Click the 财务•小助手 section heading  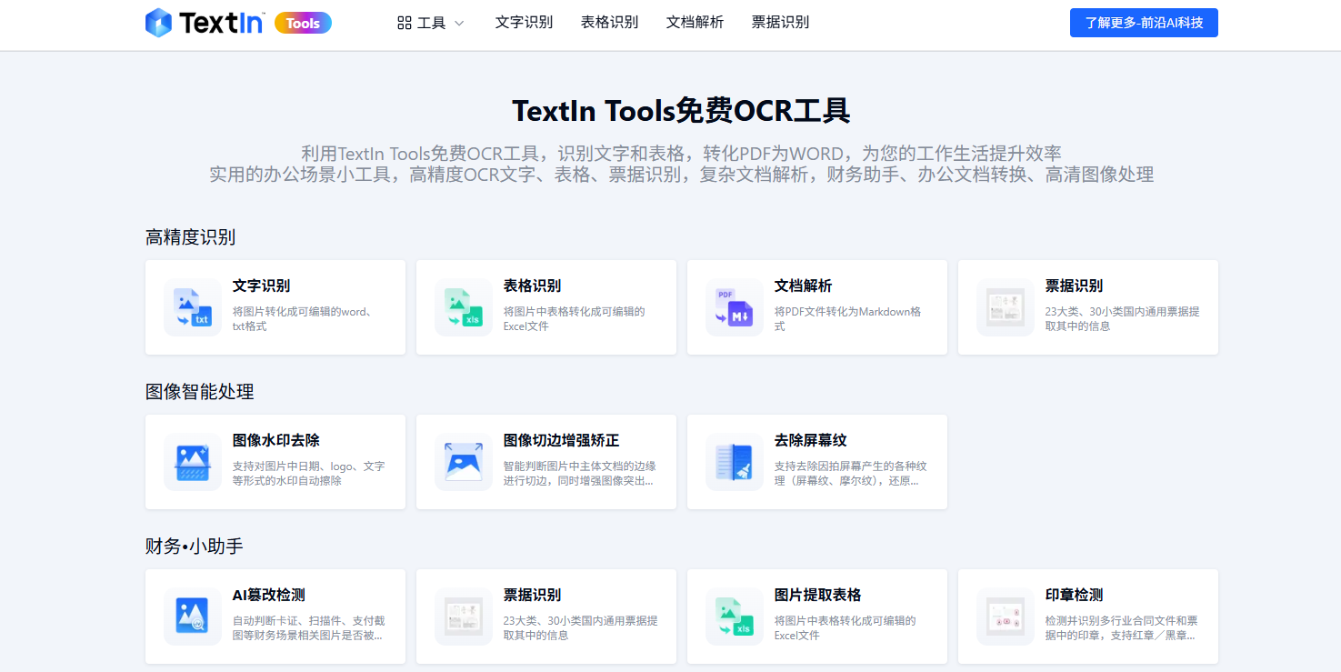point(195,547)
